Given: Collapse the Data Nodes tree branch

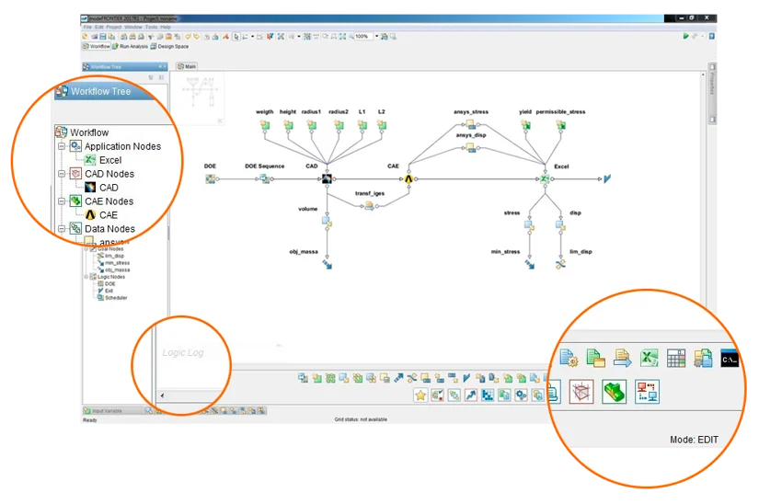Looking at the screenshot, I should point(62,229).
